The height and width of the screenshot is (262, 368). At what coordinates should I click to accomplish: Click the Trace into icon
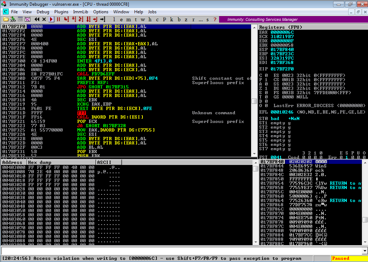[x=81, y=19]
